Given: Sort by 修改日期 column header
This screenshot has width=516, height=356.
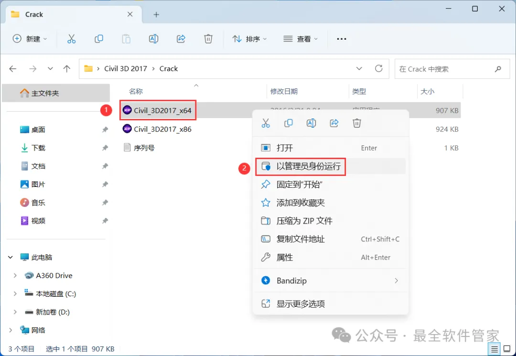Looking at the screenshot, I should tap(284, 91).
